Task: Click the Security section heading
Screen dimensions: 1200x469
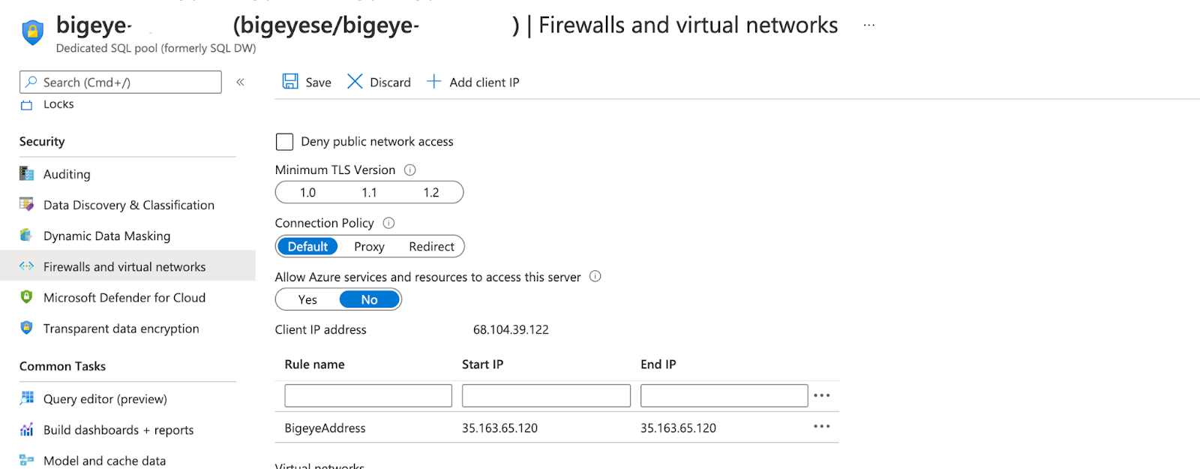Action: click(42, 141)
